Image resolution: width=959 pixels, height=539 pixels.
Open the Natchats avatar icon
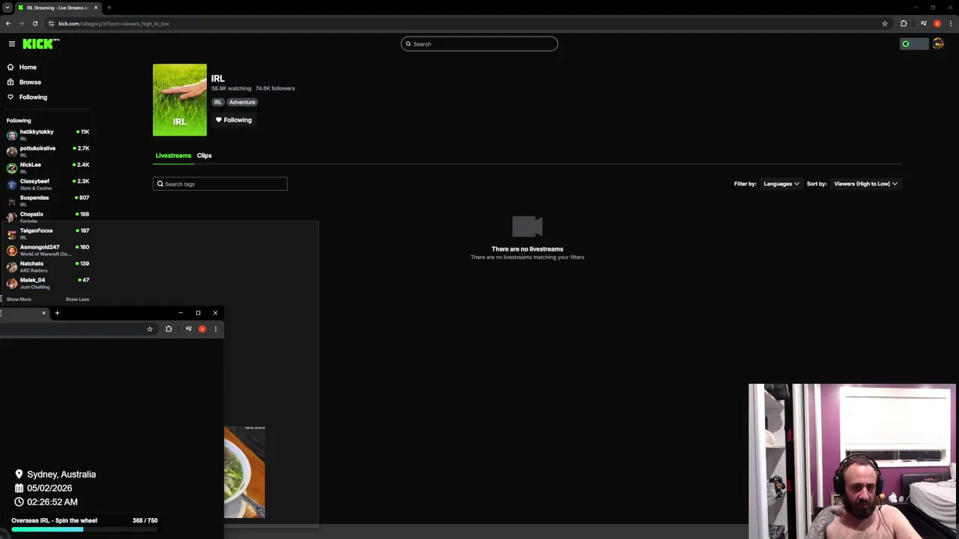11,267
